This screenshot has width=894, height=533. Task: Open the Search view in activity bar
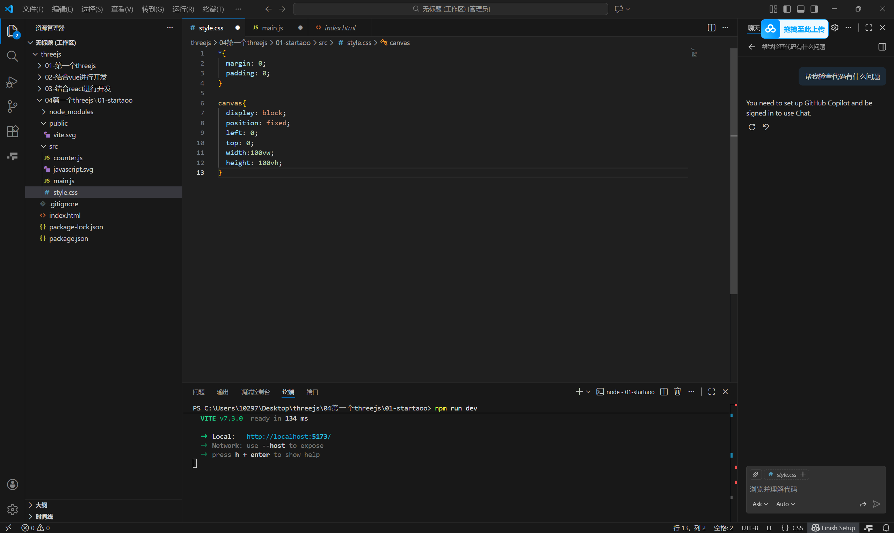point(12,56)
